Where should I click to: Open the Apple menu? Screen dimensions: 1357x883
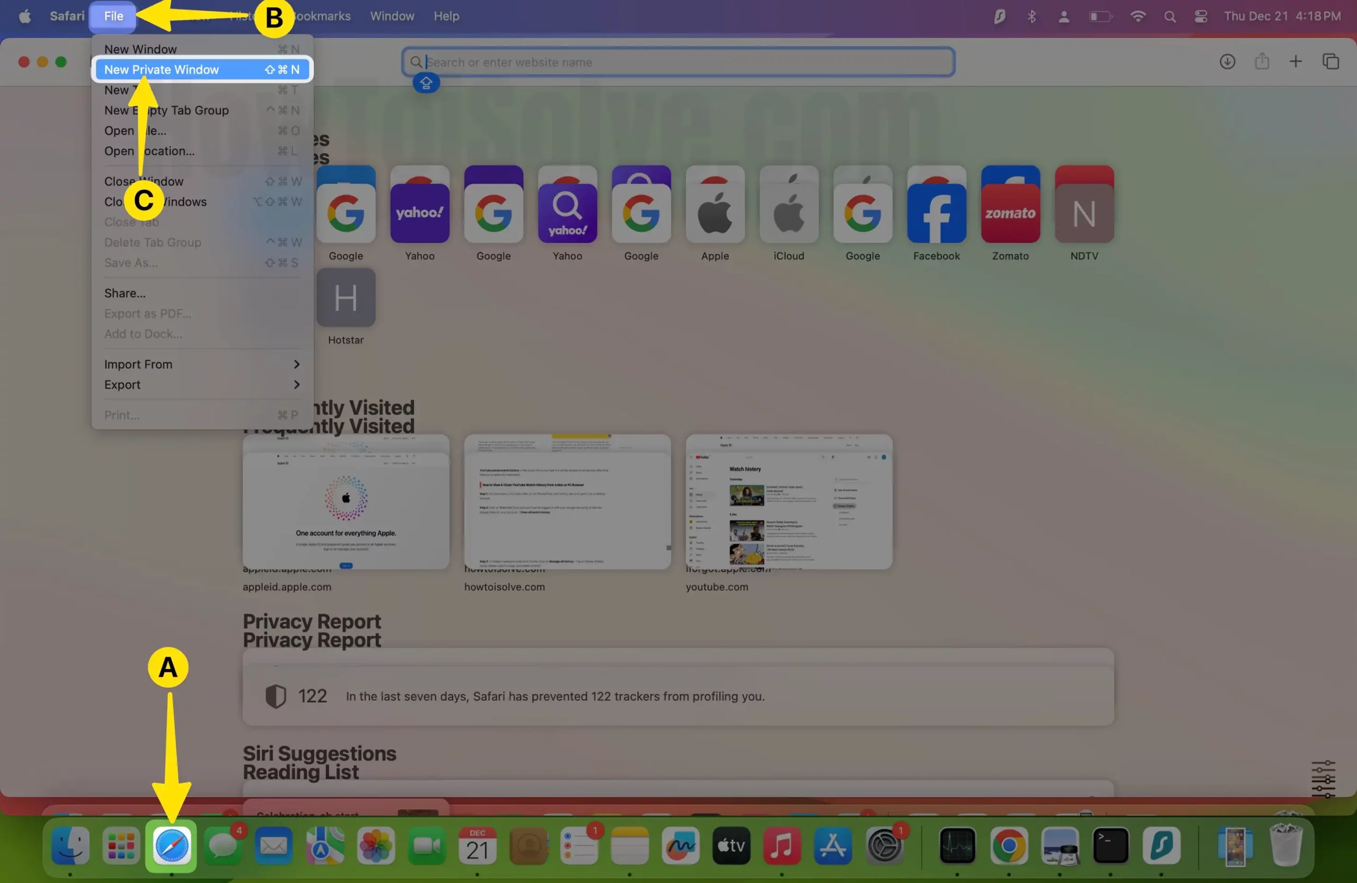point(24,16)
